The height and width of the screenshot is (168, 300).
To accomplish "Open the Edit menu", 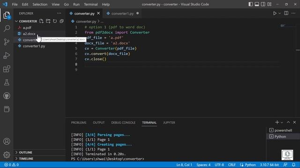I will 25,4.
